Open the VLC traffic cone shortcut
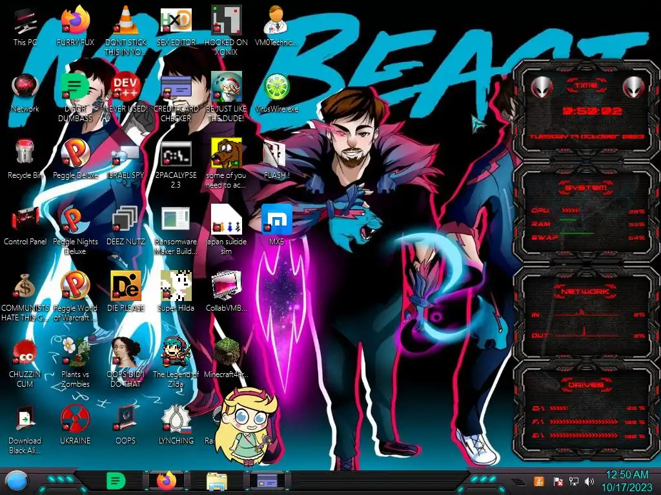Image resolution: width=661 pixels, height=495 pixels. coord(126,32)
